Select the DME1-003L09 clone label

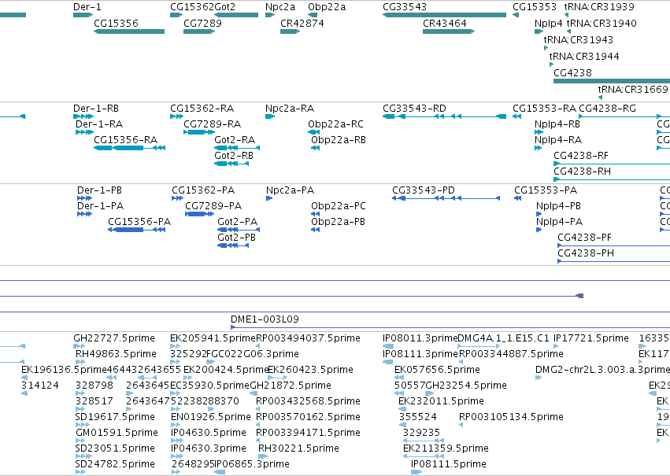click(x=265, y=319)
